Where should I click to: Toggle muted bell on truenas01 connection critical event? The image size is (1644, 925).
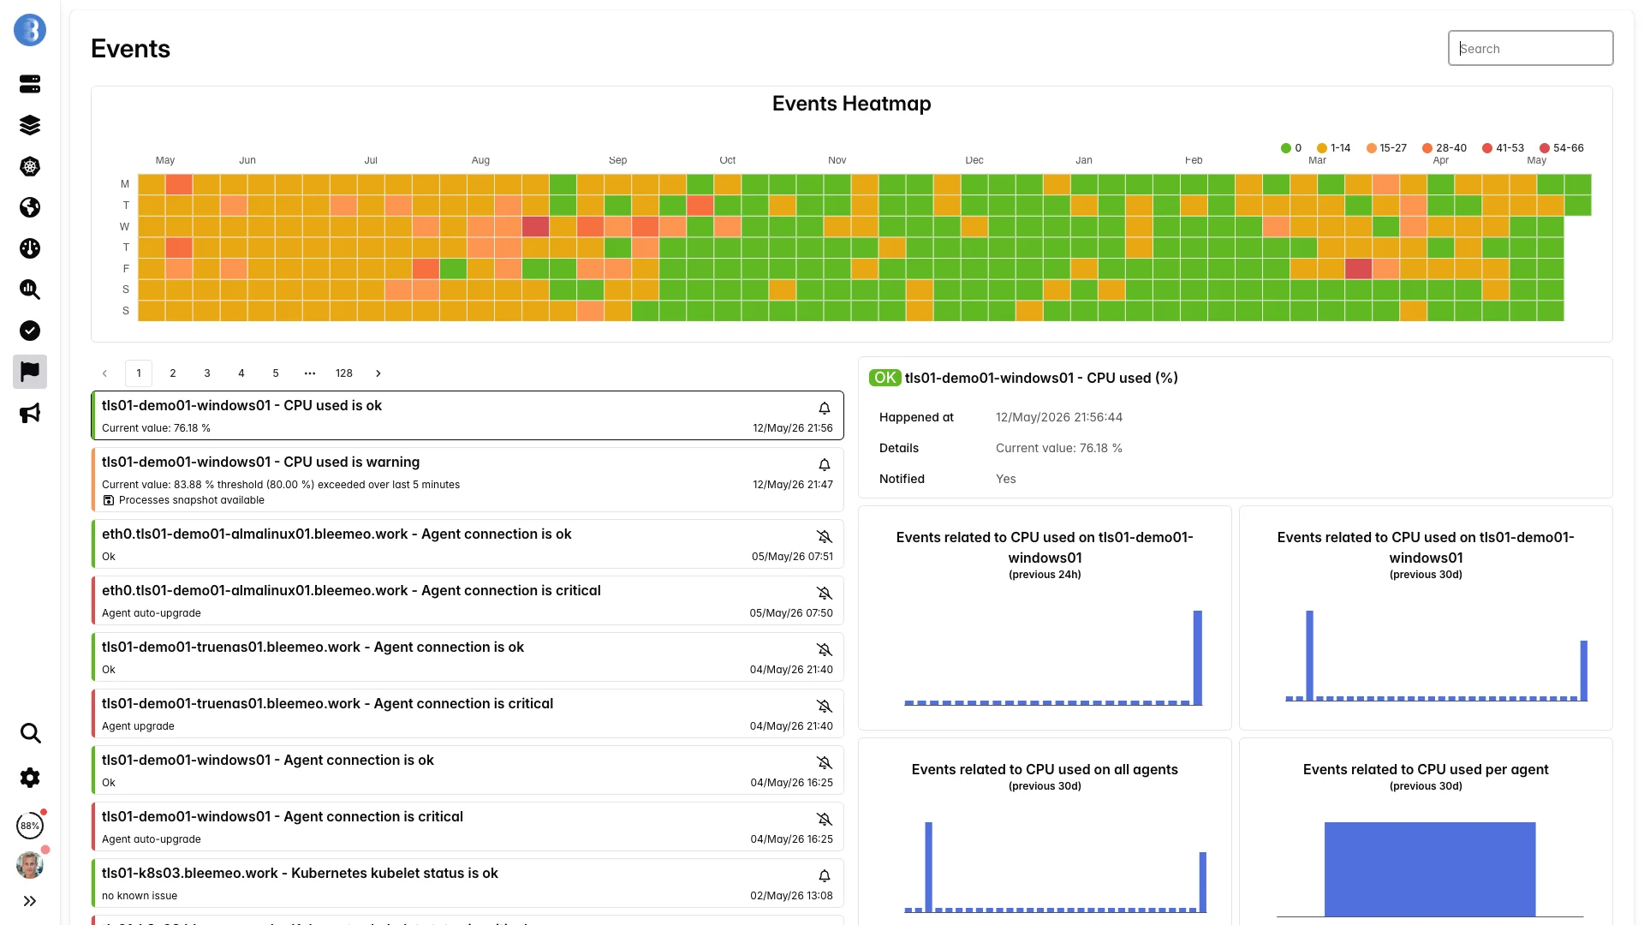pos(825,707)
